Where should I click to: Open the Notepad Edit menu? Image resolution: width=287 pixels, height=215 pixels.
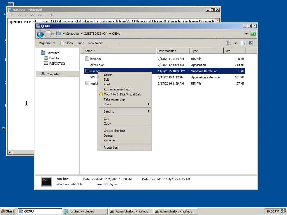[x=19, y=15]
